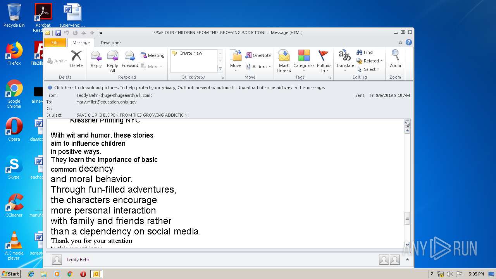Grab the message body scrollbar thumb

[x=407, y=218]
